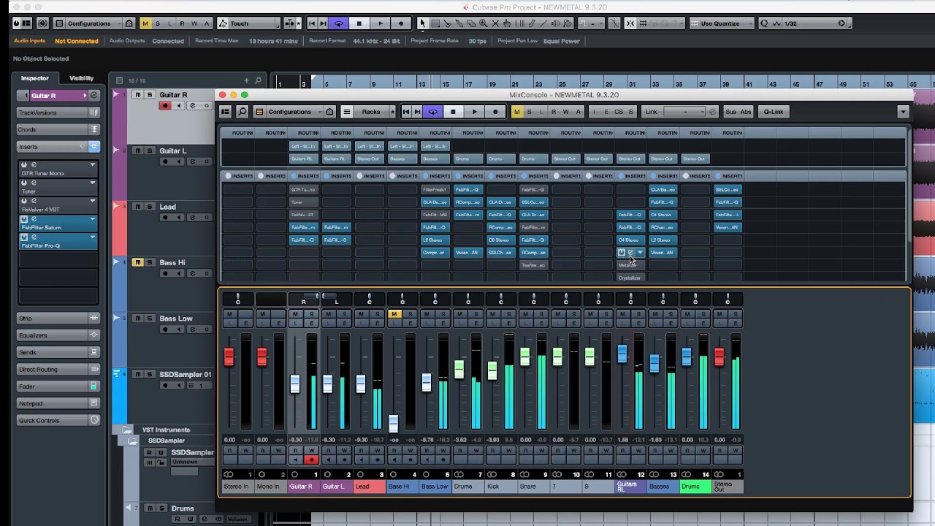Open Direct Routing section in Inspector
The image size is (935, 526).
pyautogui.click(x=58, y=370)
